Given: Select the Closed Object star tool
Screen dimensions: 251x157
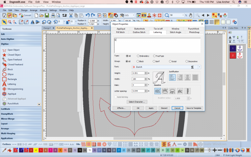Looking at the screenshot, I should [12, 55].
